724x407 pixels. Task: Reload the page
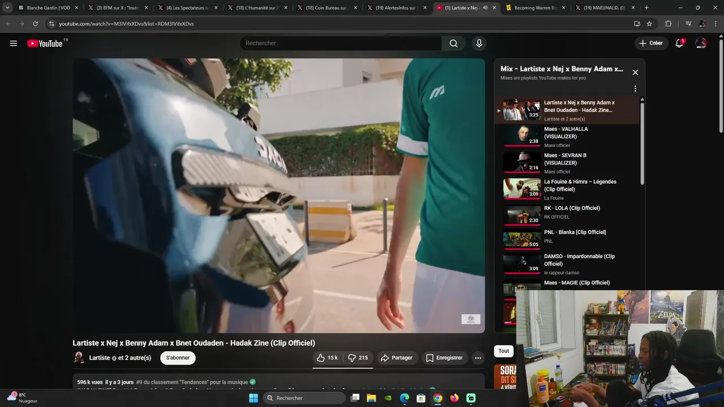(x=35, y=24)
